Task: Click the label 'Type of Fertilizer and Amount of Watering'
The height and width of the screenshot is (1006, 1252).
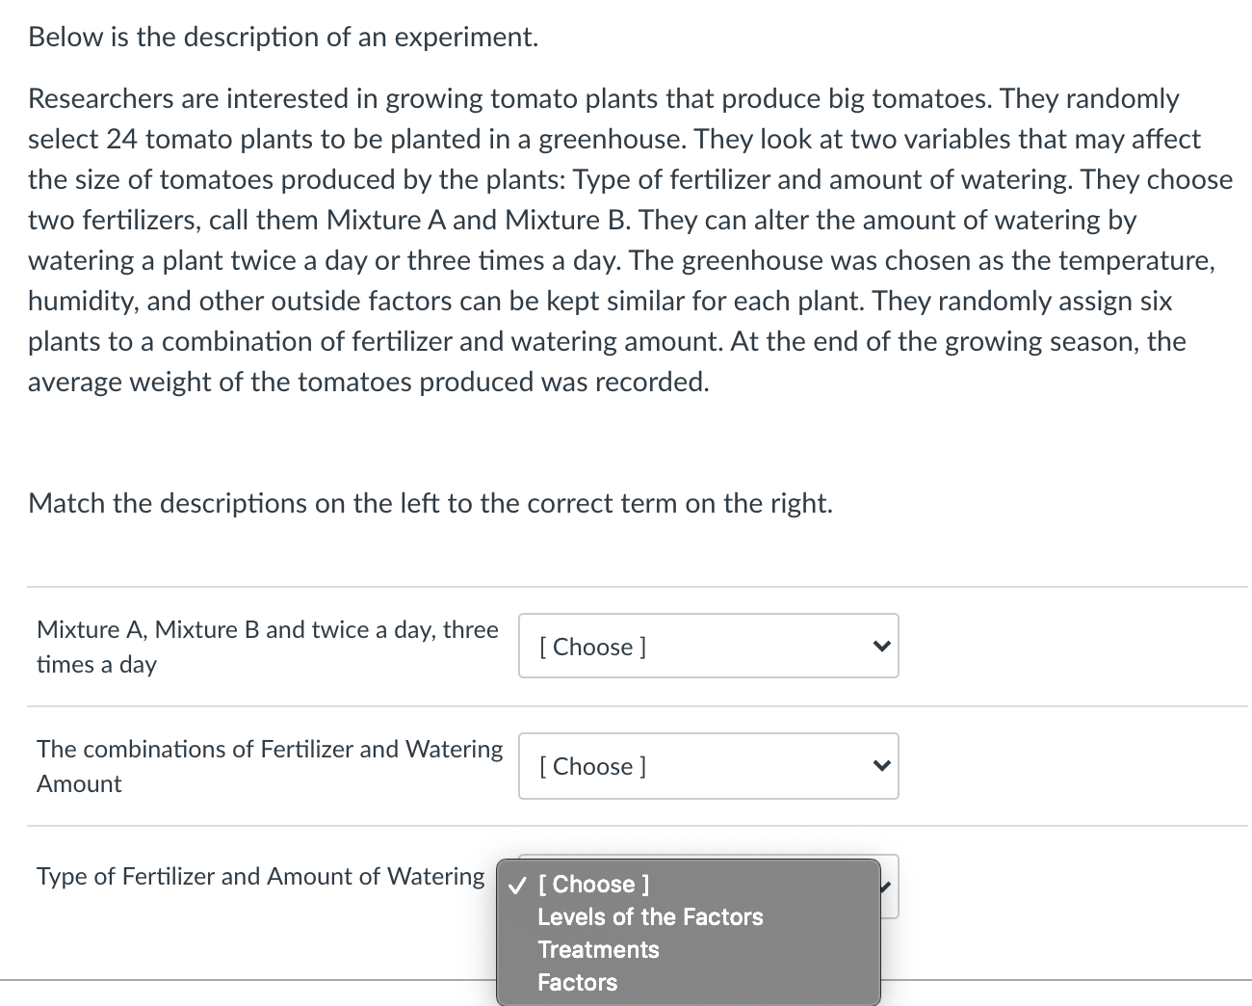Action: click(x=260, y=877)
